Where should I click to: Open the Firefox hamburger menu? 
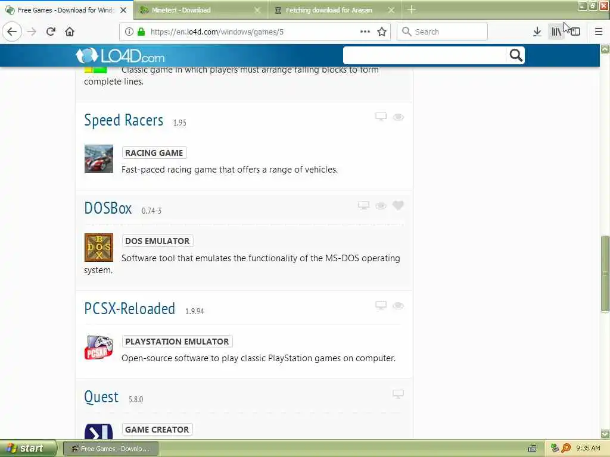pyautogui.click(x=598, y=32)
